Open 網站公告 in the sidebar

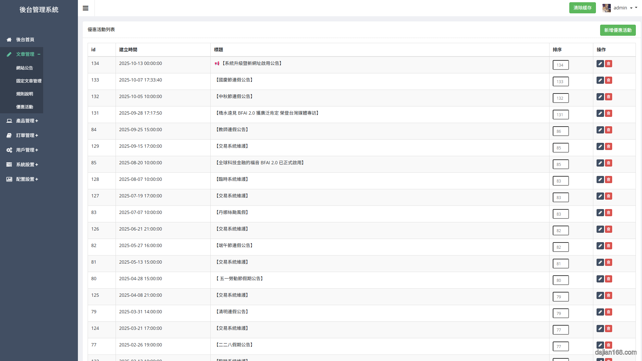(25, 68)
